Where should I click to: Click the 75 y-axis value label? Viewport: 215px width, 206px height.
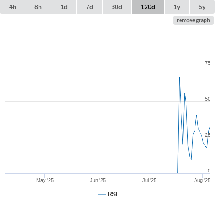[208, 63]
